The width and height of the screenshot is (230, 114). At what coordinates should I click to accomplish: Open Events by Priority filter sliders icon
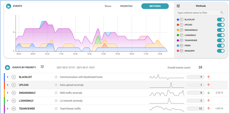pos(42,67)
